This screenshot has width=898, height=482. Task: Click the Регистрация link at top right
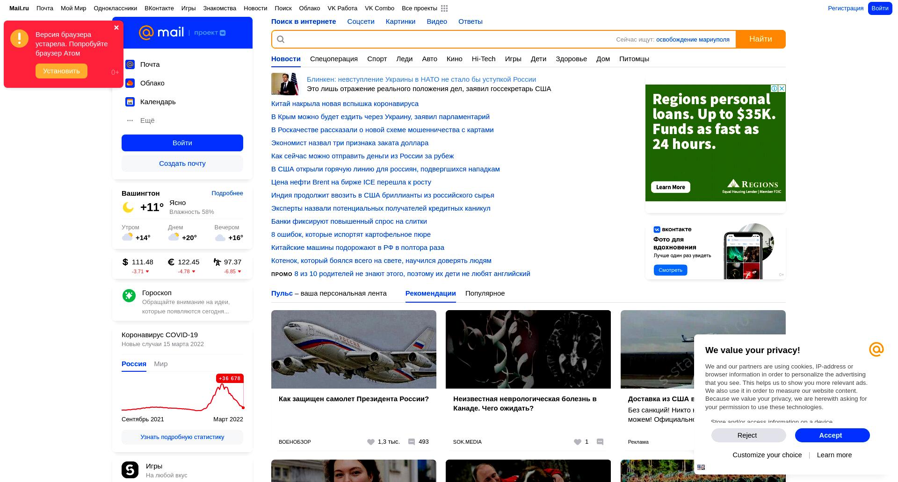tap(846, 8)
